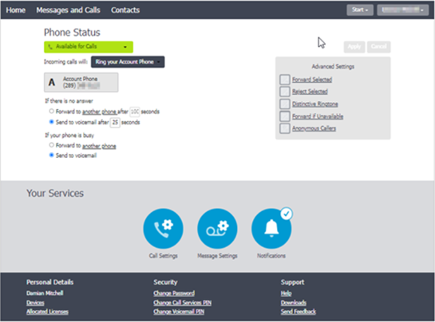Open the user account dropdown
The height and width of the screenshot is (322, 435).
403,10
